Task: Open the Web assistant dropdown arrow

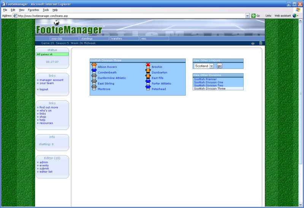Action: click(x=298, y=16)
